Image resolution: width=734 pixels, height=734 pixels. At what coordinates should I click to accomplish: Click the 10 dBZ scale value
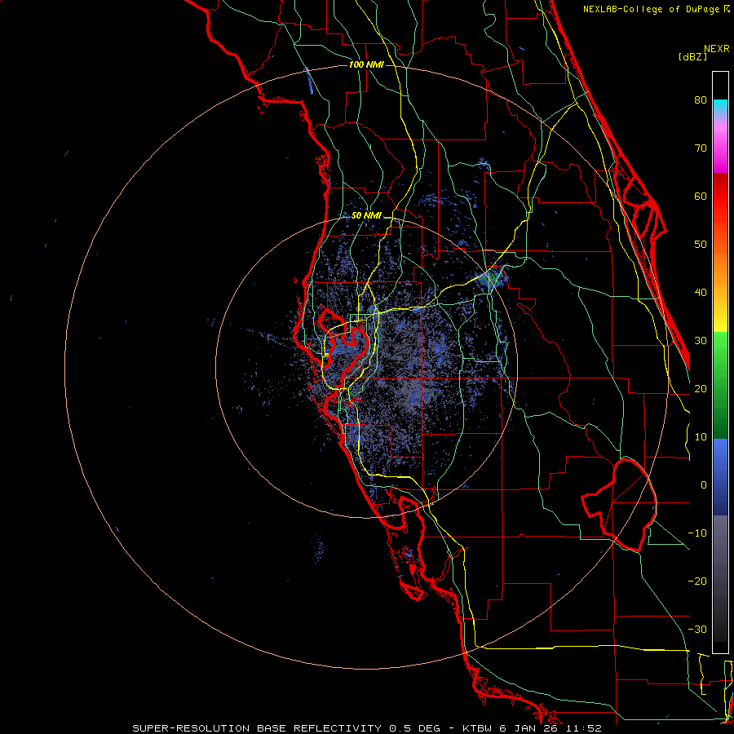(701, 437)
